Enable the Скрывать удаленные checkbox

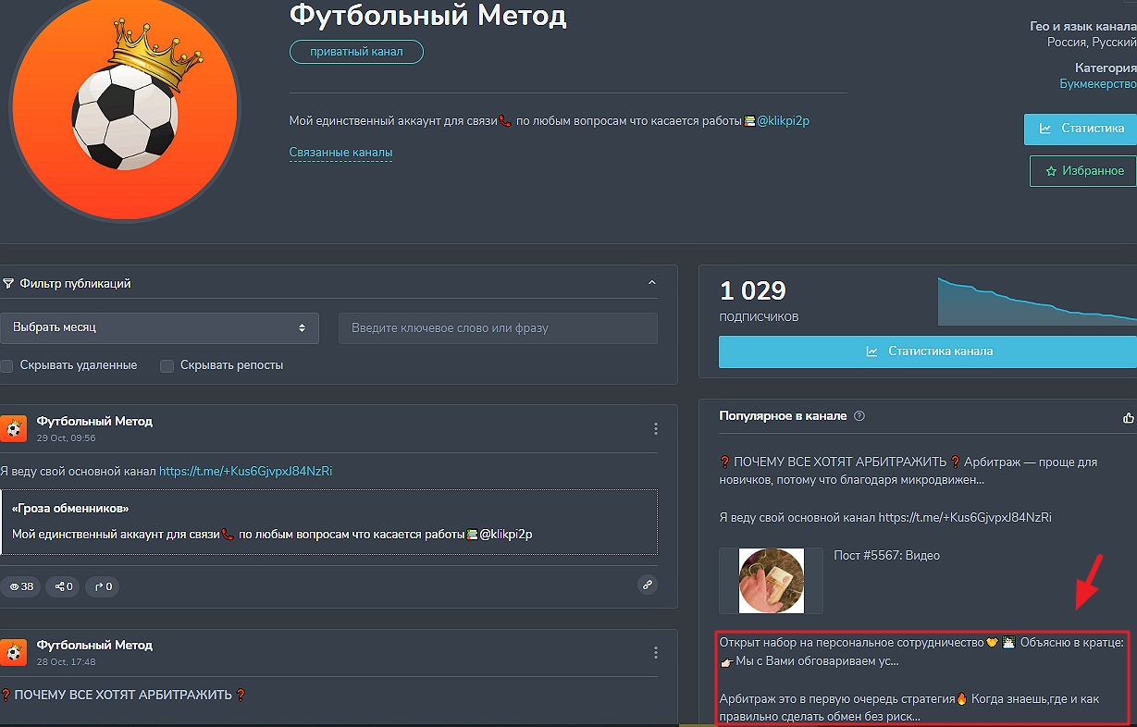[x=8, y=365]
